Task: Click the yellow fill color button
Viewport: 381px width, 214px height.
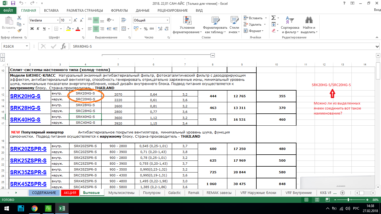Action: 69,29
